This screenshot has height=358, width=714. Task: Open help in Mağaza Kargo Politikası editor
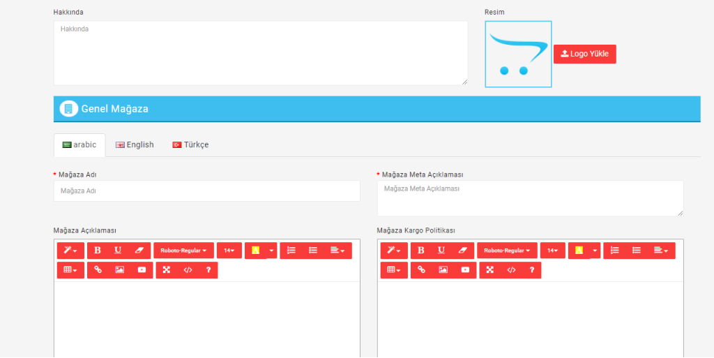coord(531,270)
